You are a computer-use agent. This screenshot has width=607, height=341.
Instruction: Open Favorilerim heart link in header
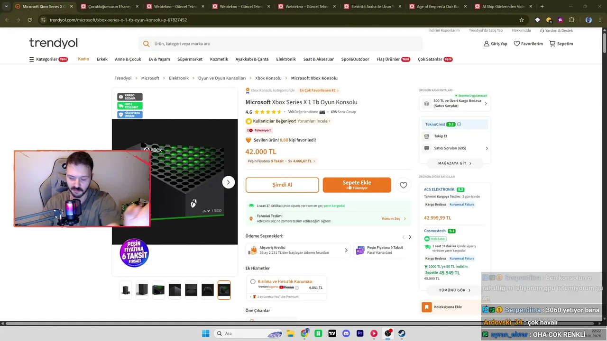coord(528,44)
